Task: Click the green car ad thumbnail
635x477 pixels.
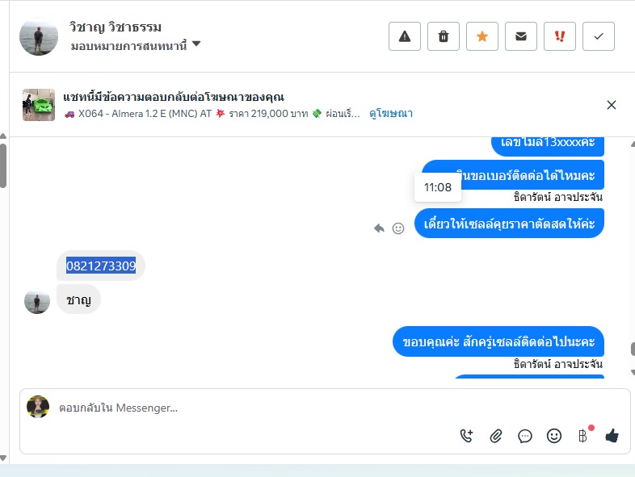Action: click(x=39, y=105)
